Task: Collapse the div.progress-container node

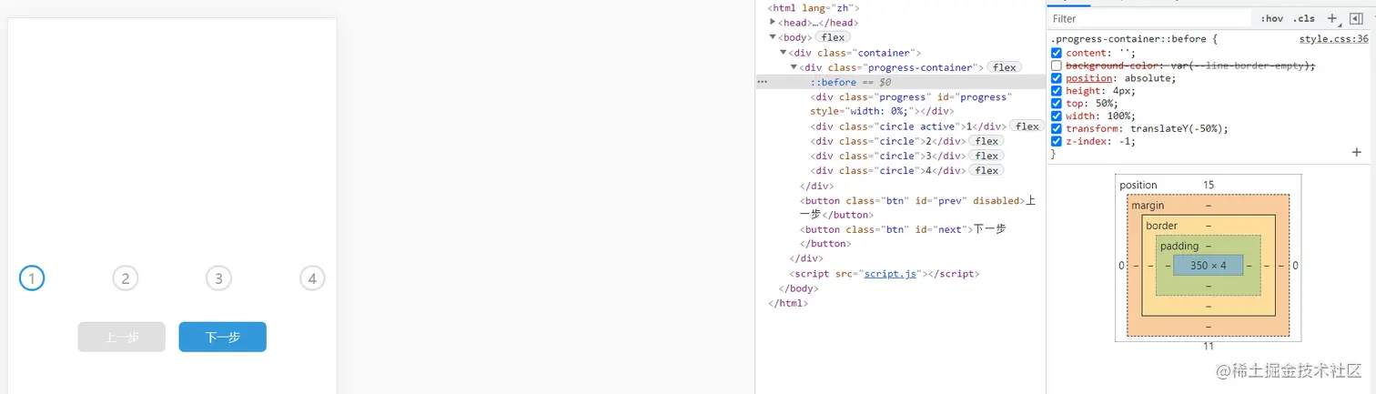Action: pyautogui.click(x=794, y=67)
